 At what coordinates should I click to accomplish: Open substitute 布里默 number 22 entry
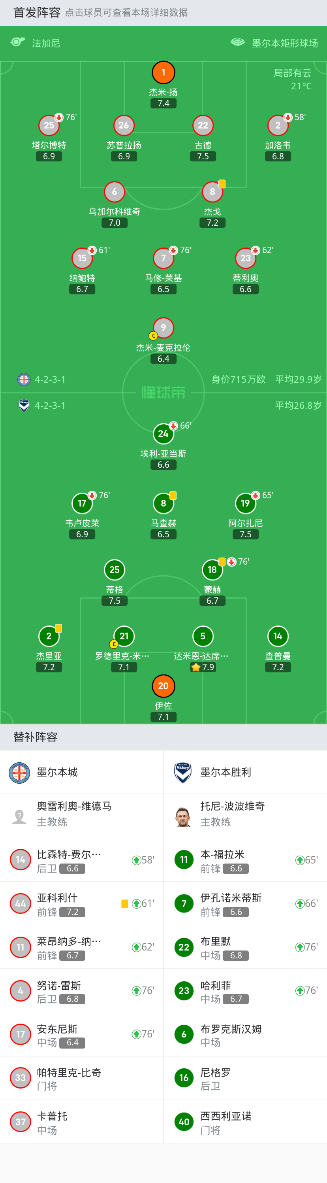pos(245,947)
